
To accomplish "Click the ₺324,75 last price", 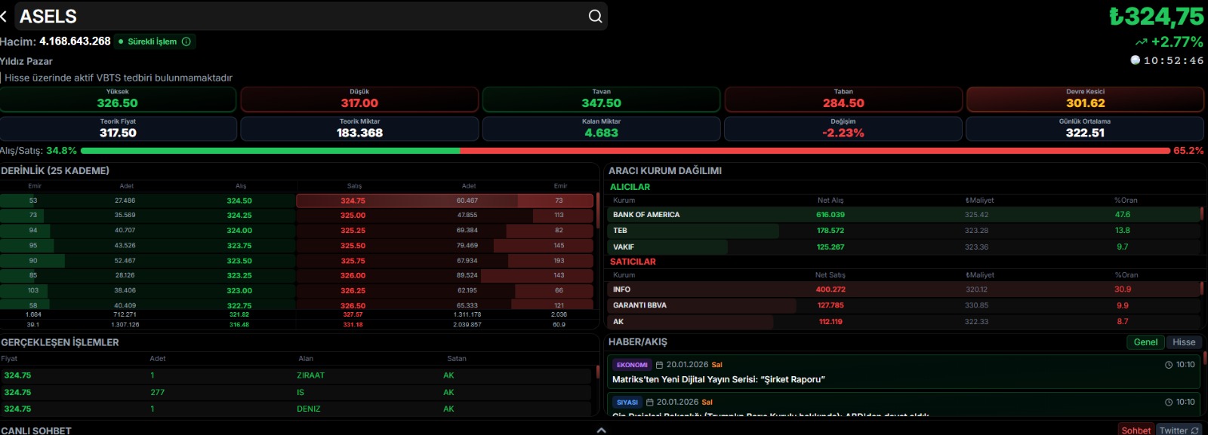I will click(1156, 17).
